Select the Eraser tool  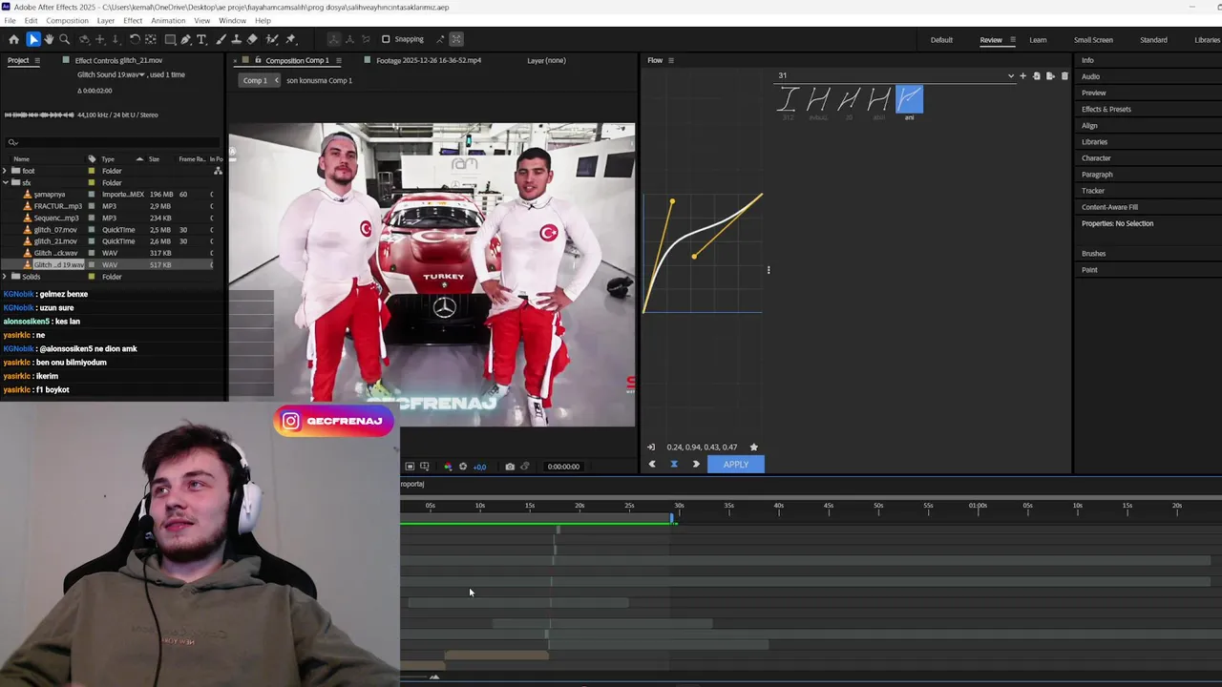[x=252, y=39]
